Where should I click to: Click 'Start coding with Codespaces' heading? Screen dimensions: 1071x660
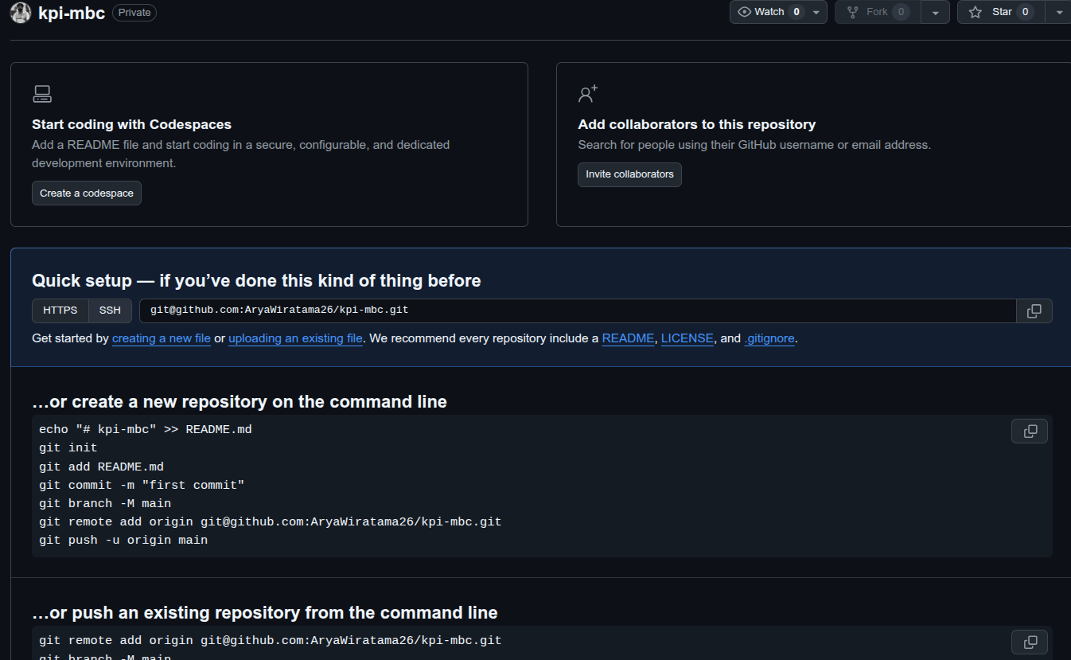(131, 124)
